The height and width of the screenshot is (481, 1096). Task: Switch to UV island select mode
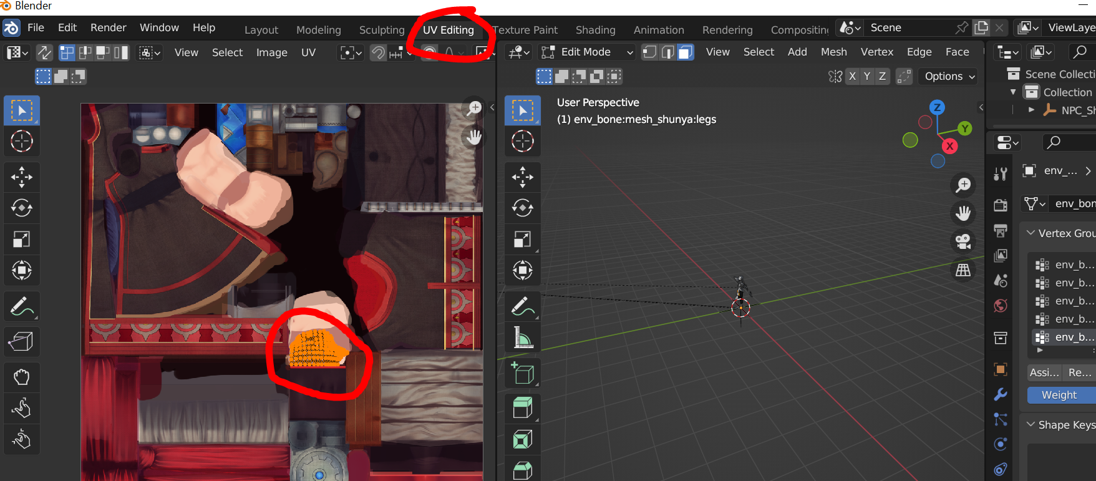tap(121, 52)
